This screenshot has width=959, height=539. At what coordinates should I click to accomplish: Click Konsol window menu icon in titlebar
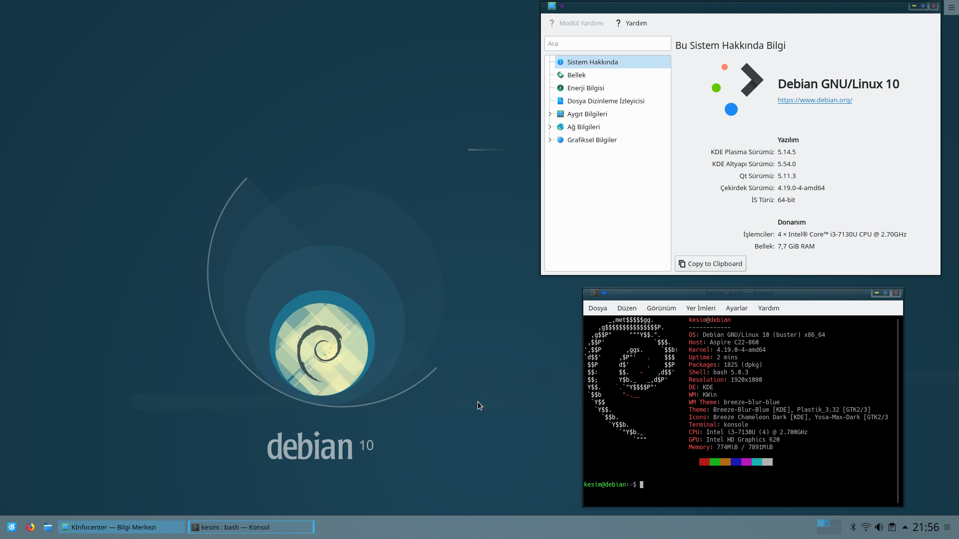coord(594,293)
